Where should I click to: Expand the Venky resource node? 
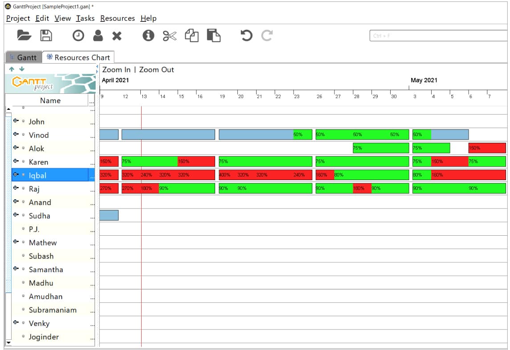[x=16, y=322]
